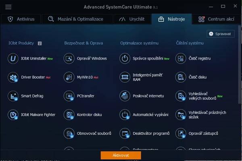
Task: Open the Centrum akcí tab
Action: point(216,19)
